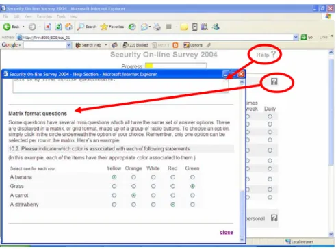Click the 'Matrix format questions' heading

tap(38, 114)
